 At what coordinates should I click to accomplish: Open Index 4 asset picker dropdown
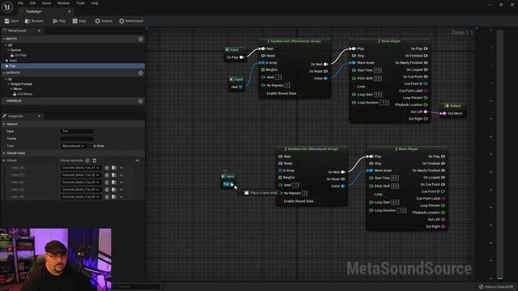(x=81, y=197)
